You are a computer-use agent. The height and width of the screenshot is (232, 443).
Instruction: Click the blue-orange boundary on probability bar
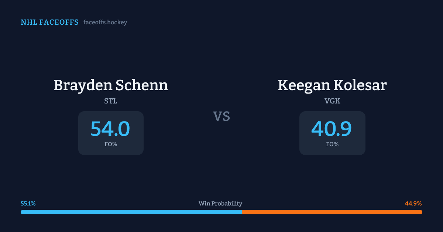point(242,212)
